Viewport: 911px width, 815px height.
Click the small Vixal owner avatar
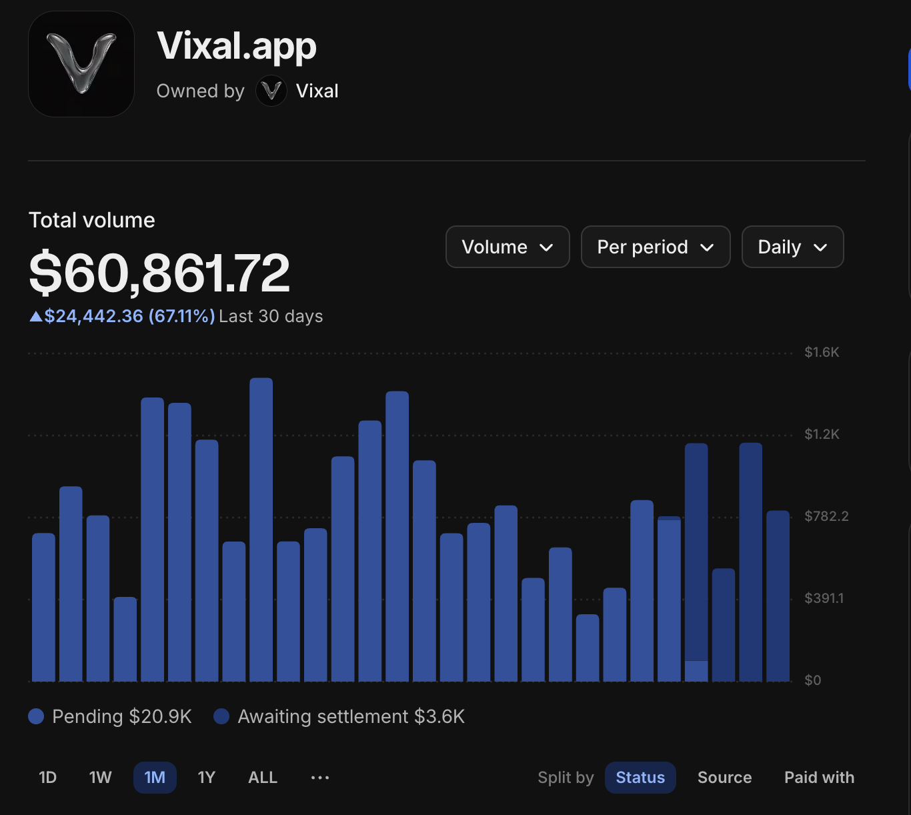click(271, 91)
